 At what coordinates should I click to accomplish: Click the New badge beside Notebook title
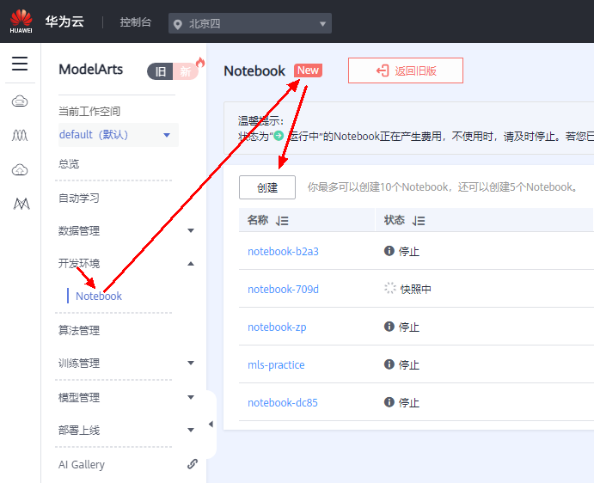click(x=308, y=70)
